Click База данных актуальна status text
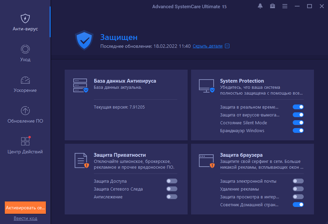This screenshot has width=328, height=224. (x=118, y=87)
